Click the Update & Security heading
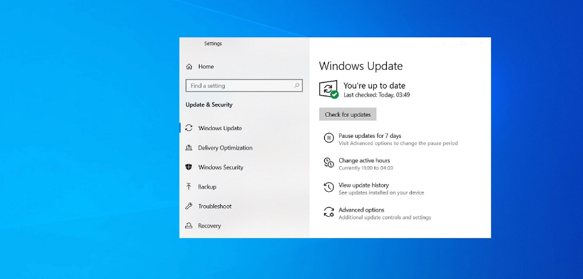This screenshot has width=583, height=279. (x=209, y=105)
